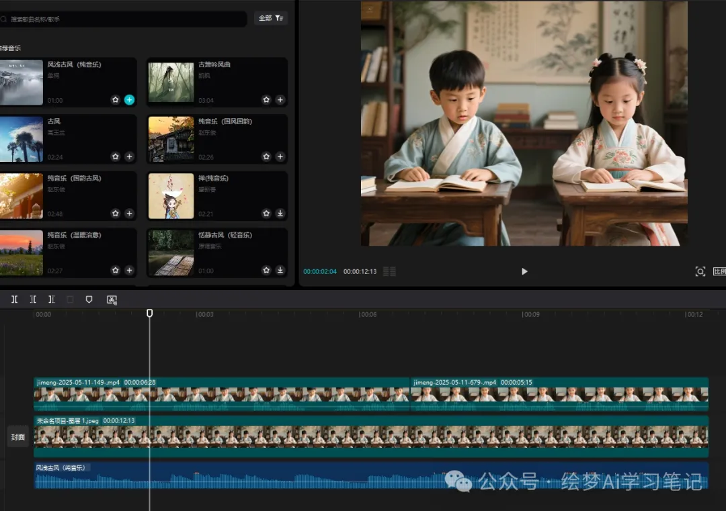This screenshot has height=511, width=726.
Task: Click the delete-left-segment cut icon
Action: click(33, 299)
